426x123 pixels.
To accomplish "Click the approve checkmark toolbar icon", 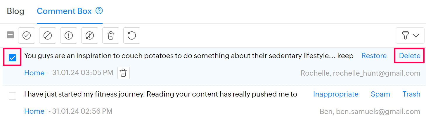I will click(27, 35).
